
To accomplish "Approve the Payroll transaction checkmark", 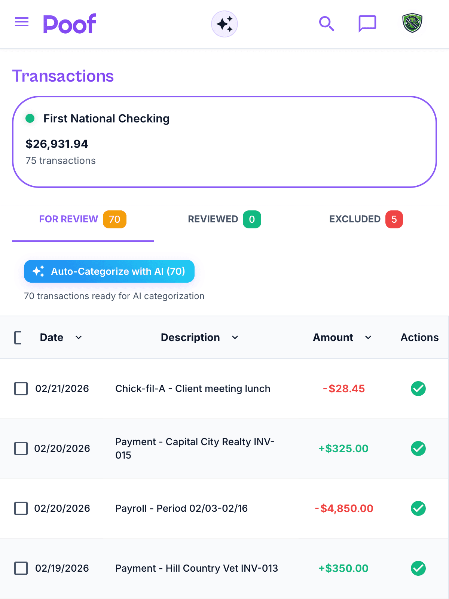I will (x=418, y=508).
